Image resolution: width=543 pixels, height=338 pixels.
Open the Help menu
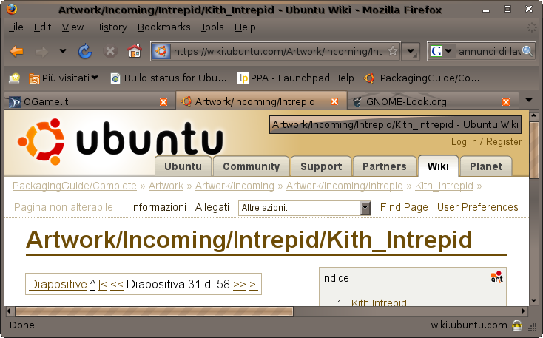click(245, 27)
